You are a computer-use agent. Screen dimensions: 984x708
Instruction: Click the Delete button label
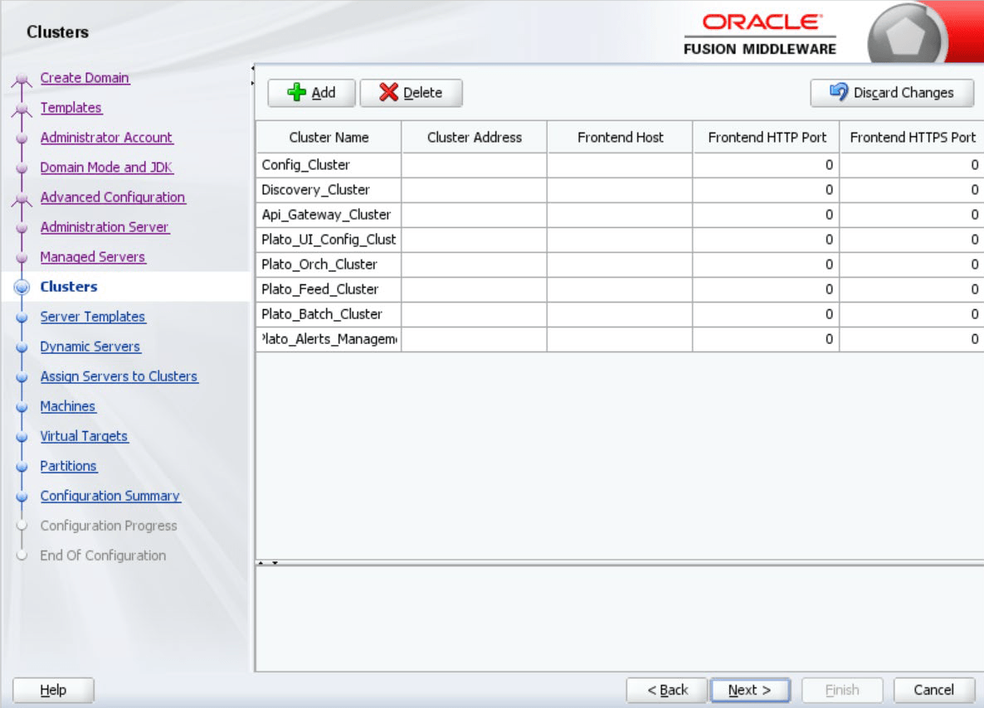click(x=422, y=93)
